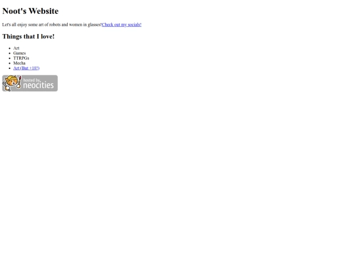
Task: Select the 'Art' list item text
Action: pyautogui.click(x=16, y=48)
